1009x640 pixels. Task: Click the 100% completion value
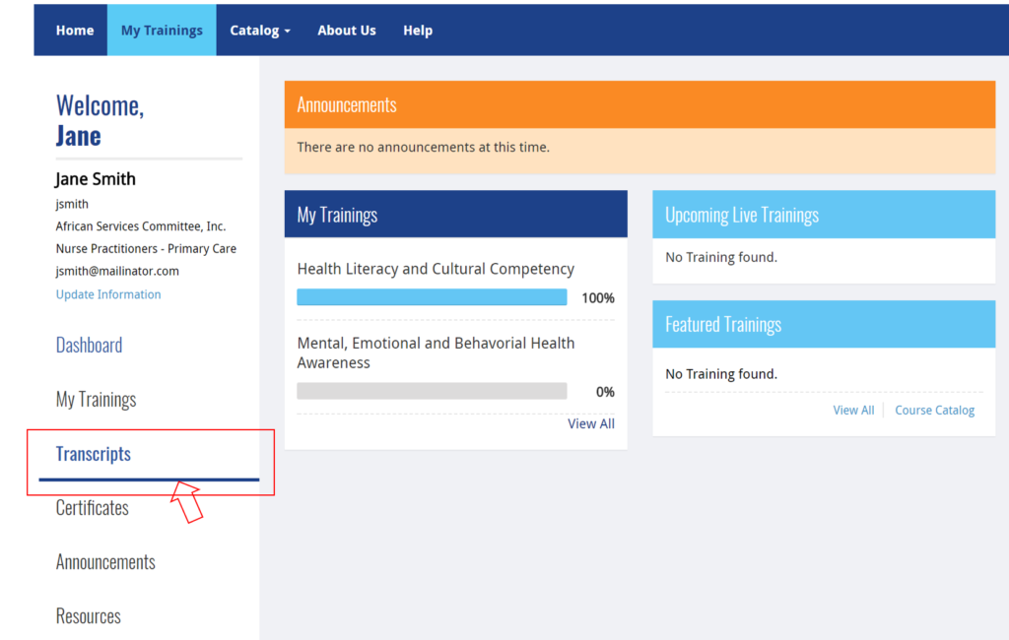(598, 297)
